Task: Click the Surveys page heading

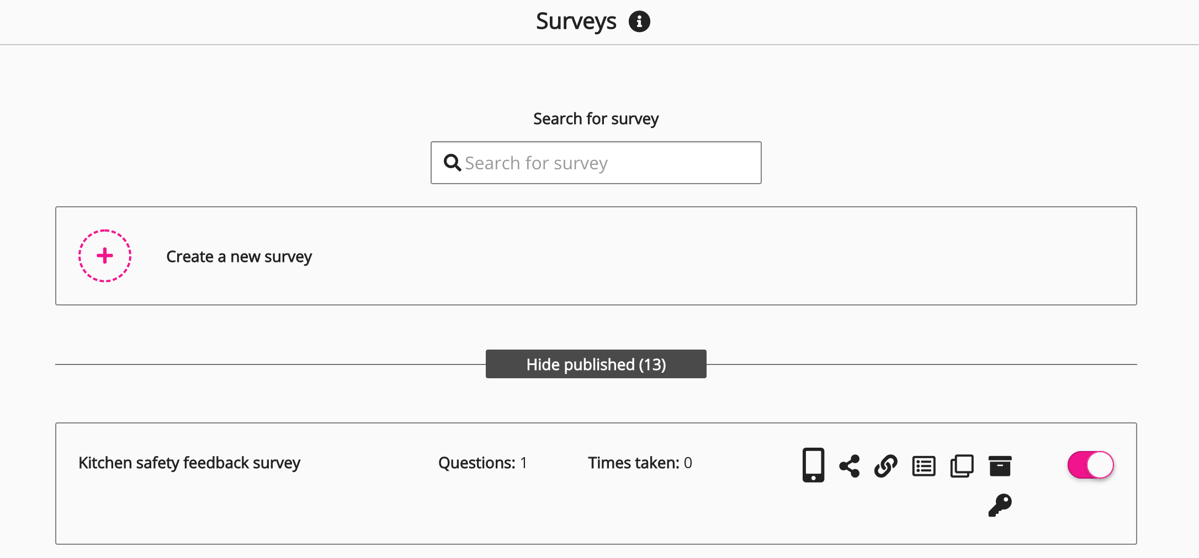Action: click(576, 22)
